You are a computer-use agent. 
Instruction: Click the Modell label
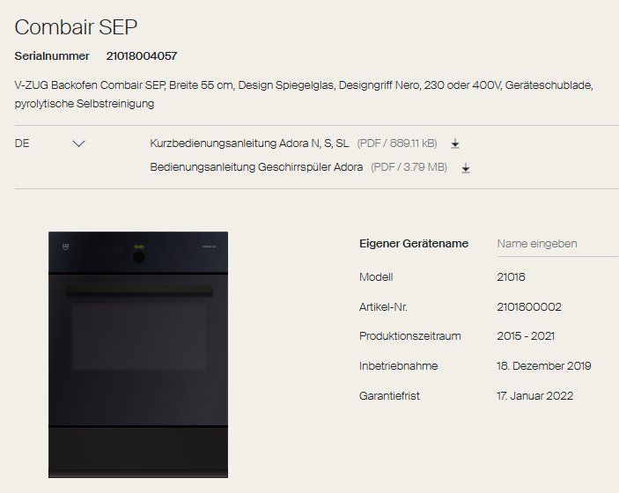tap(376, 277)
